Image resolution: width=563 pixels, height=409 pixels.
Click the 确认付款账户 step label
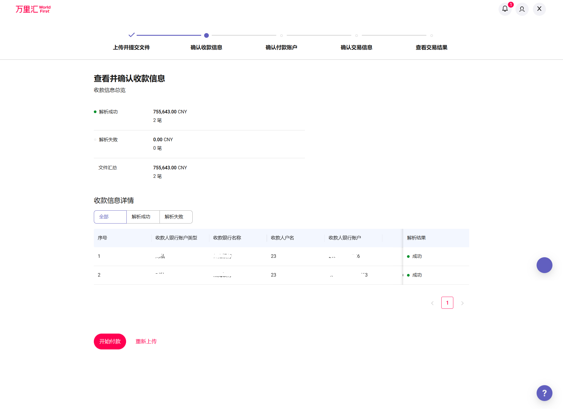281,47
